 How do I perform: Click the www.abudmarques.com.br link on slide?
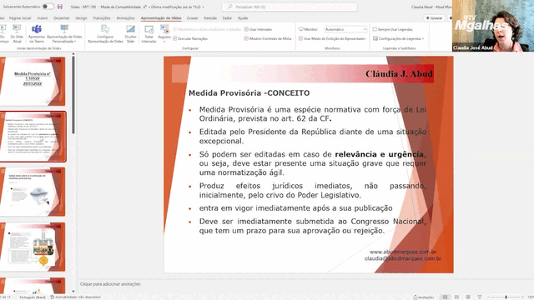(x=403, y=252)
